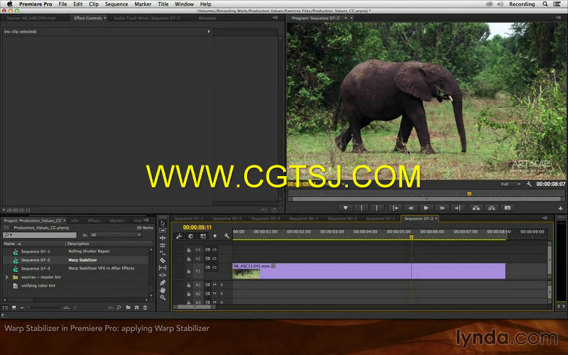
Task: Click the Extract button
Action: [x=492, y=208]
